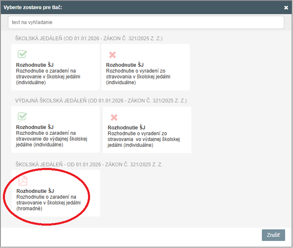Click the green checkmark icon under Školská jedáleň

click(x=22, y=54)
